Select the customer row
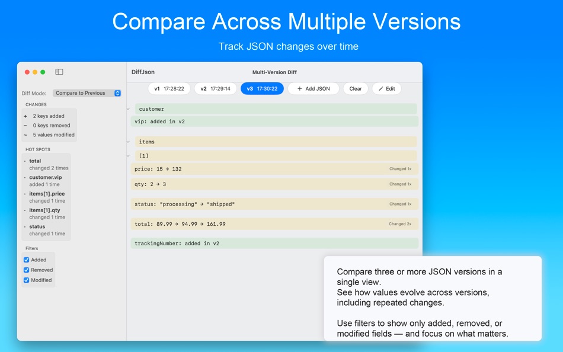Image resolution: width=563 pixels, height=352 pixels. (276, 109)
